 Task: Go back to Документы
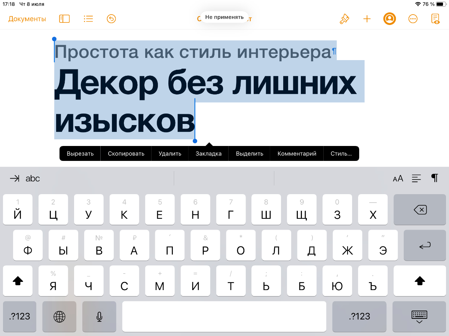point(27,19)
